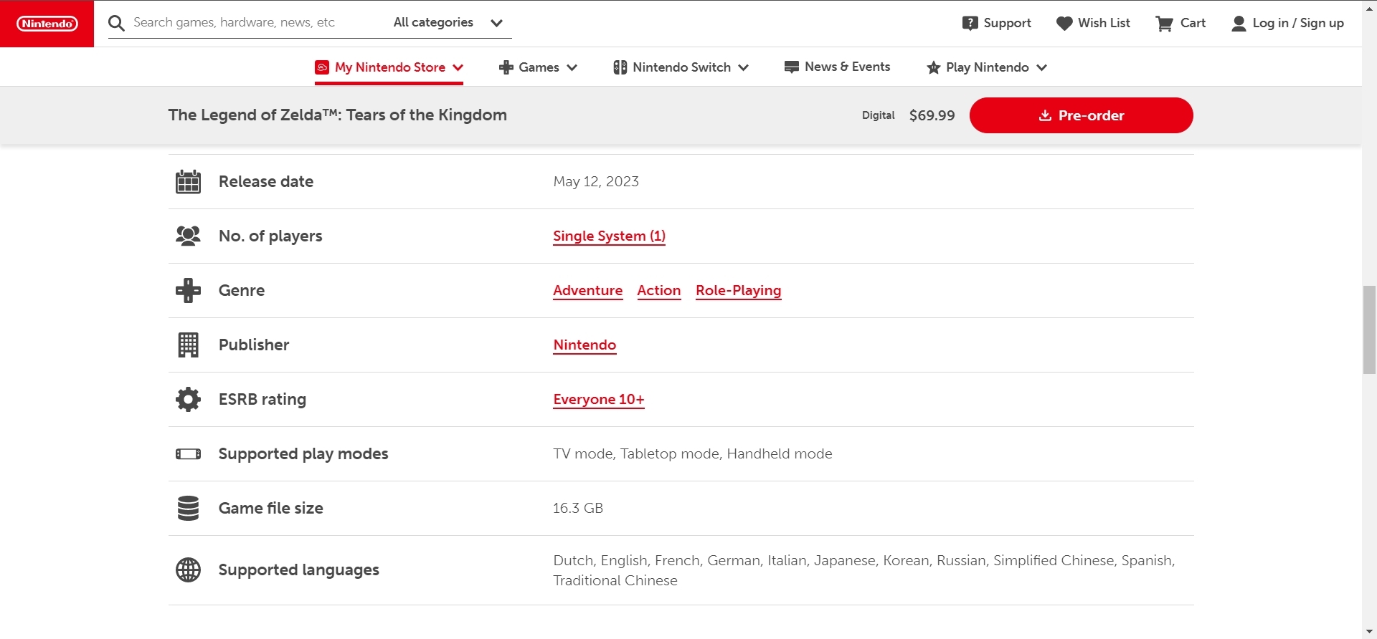Viewport: 1377px width, 639px height.
Task: Click the Role-Playing genre link
Action: click(x=739, y=290)
